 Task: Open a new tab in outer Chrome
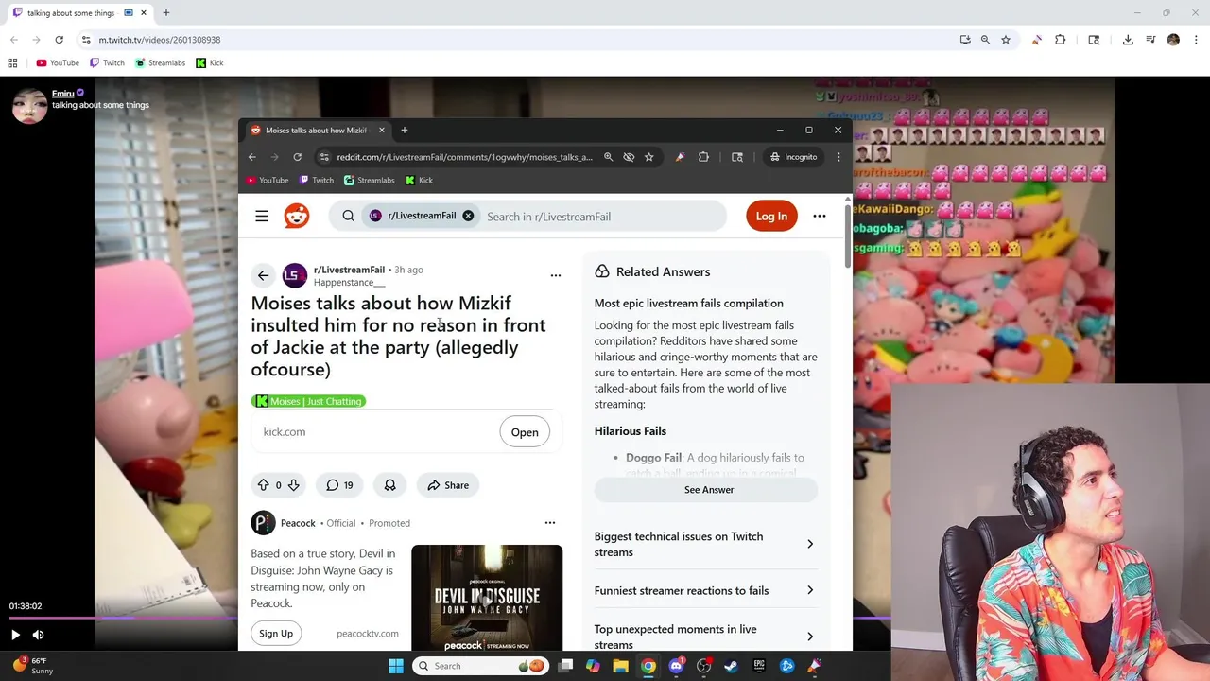165,13
